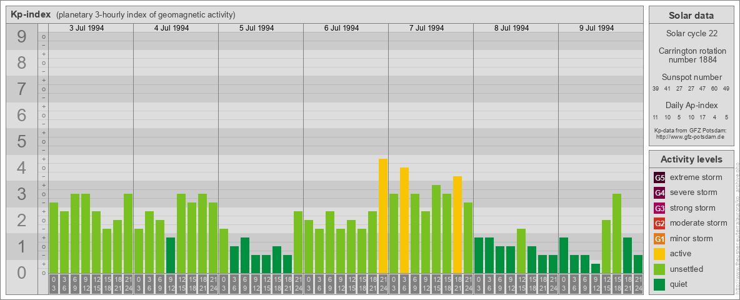Click sunspot number value 60

click(714, 89)
